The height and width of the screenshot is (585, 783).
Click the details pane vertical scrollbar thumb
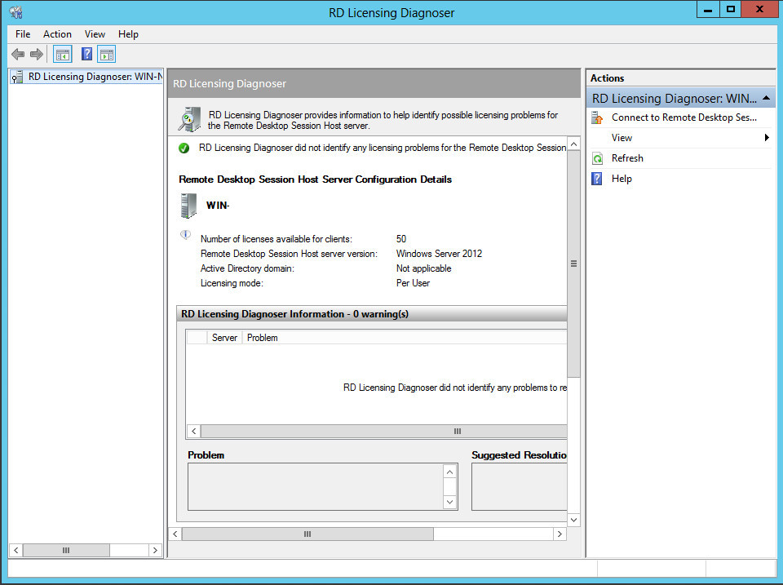573,264
